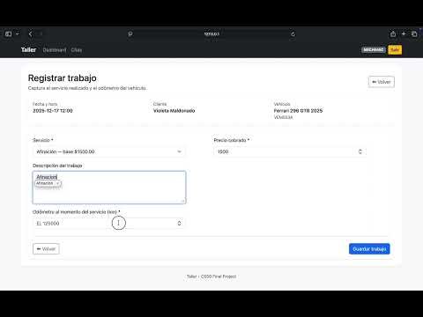
Task: Click the Odómetro stepper arrows
Action: (179, 224)
